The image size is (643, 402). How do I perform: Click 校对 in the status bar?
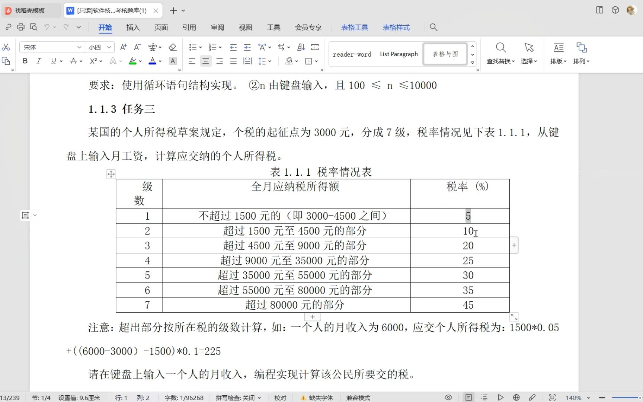pos(280,398)
